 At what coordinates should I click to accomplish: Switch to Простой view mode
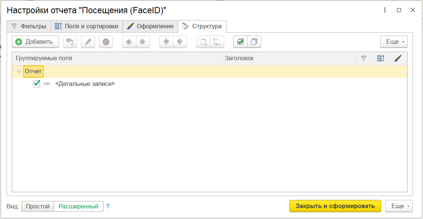[38, 206]
